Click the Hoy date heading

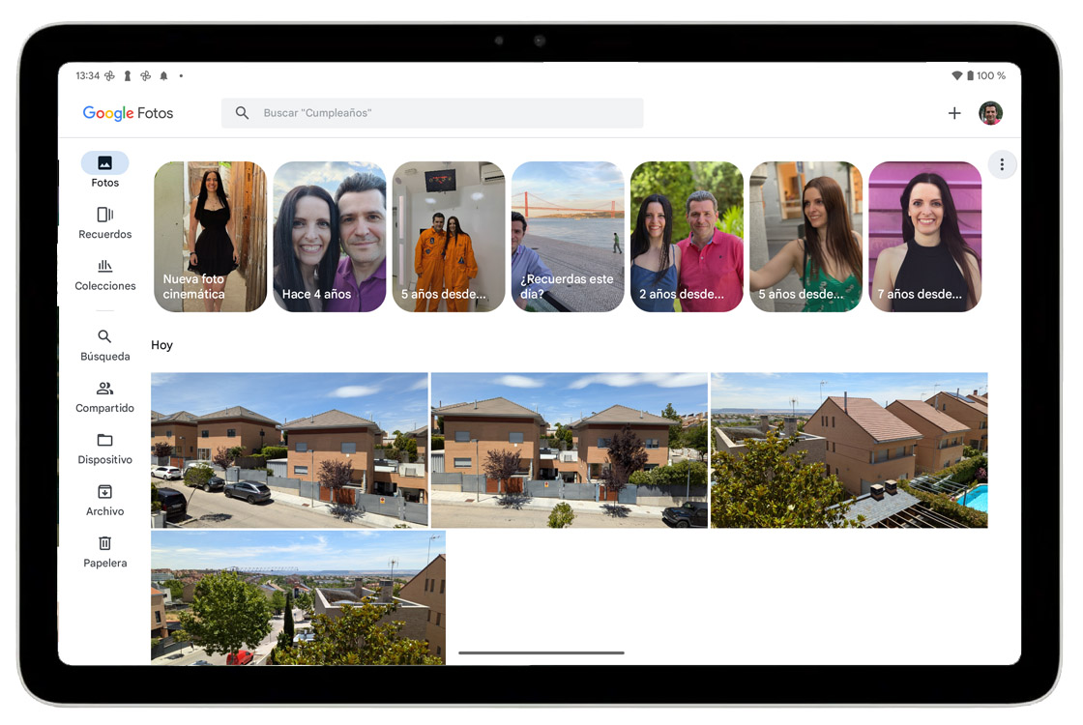[x=161, y=345]
